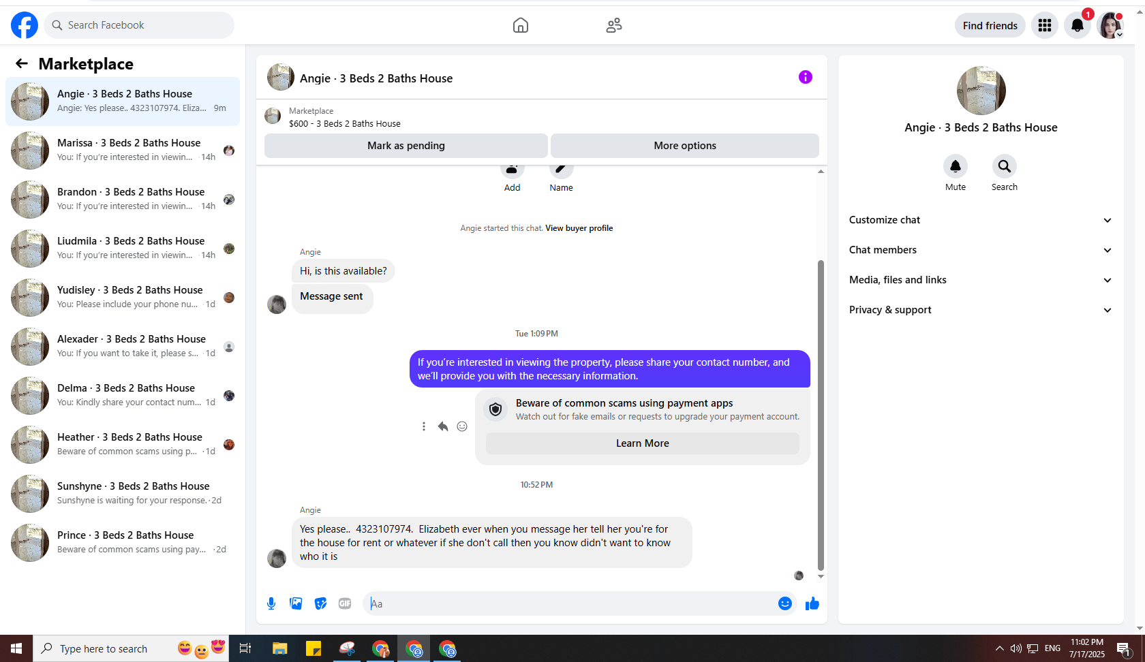1145x662 pixels.
Task: Send a thumbs-up like
Action: [x=812, y=603]
